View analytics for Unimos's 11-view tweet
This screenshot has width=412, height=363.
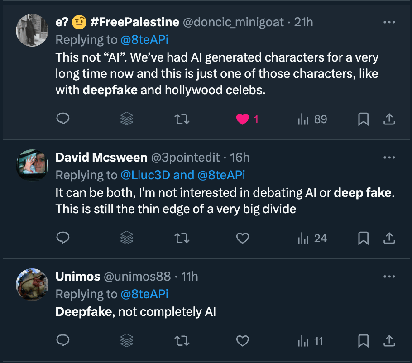click(311, 341)
